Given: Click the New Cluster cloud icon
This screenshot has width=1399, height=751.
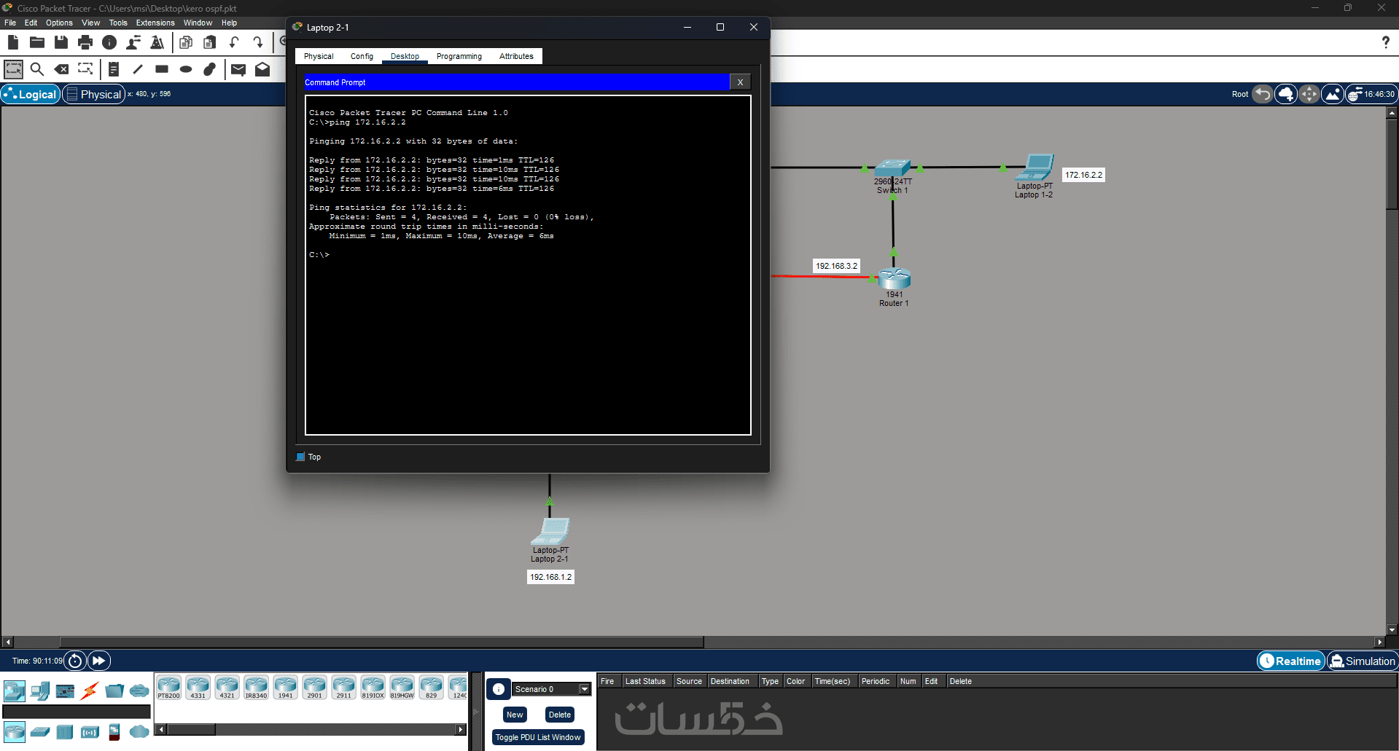Looking at the screenshot, I should (x=1286, y=94).
